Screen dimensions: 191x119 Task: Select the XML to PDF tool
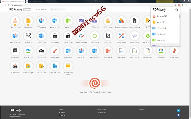pos(135,52)
